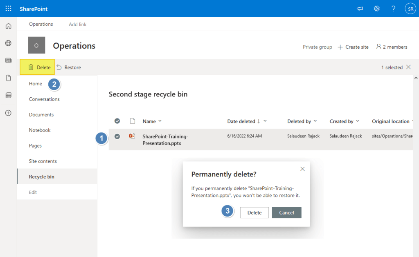Open the megaphone feedback icon in header
The height and width of the screenshot is (257, 419).
[x=360, y=9]
